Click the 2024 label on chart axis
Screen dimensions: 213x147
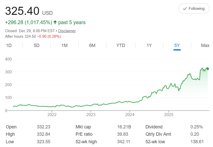(130, 115)
